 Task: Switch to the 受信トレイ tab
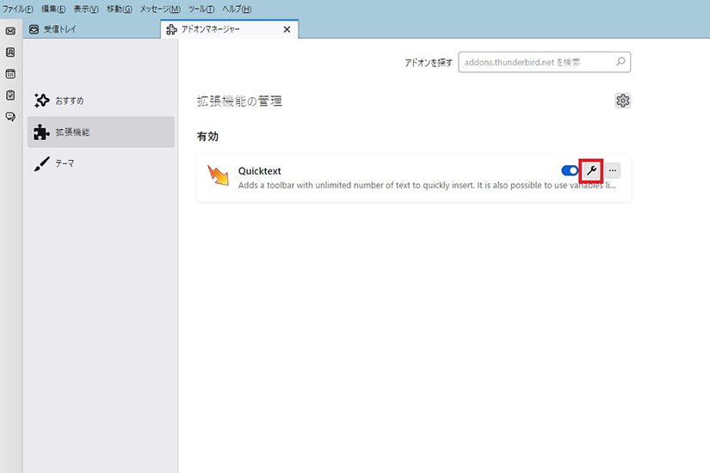pyautogui.click(x=60, y=29)
